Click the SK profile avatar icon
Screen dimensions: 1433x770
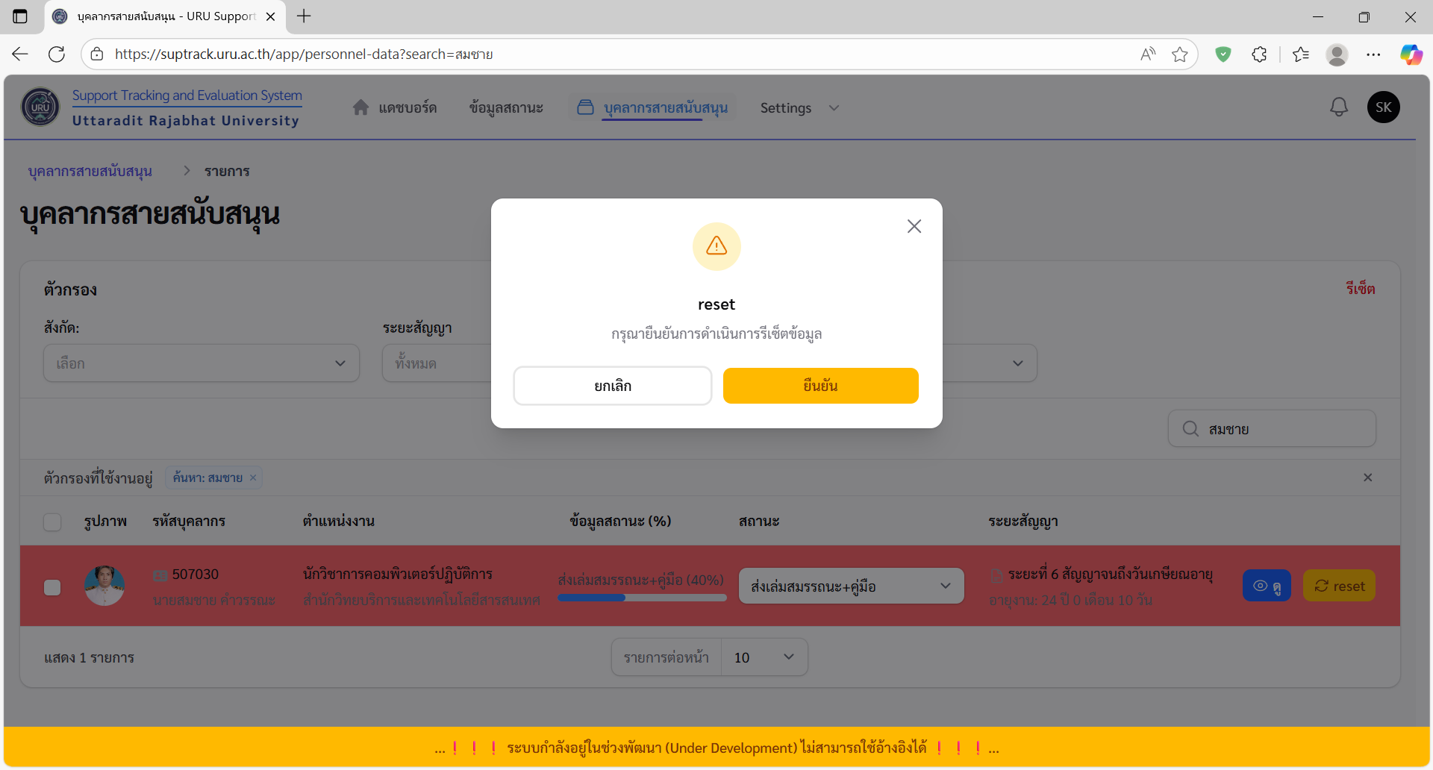pyautogui.click(x=1383, y=107)
